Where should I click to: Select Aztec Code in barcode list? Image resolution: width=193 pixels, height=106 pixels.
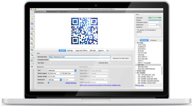(x=142, y=45)
